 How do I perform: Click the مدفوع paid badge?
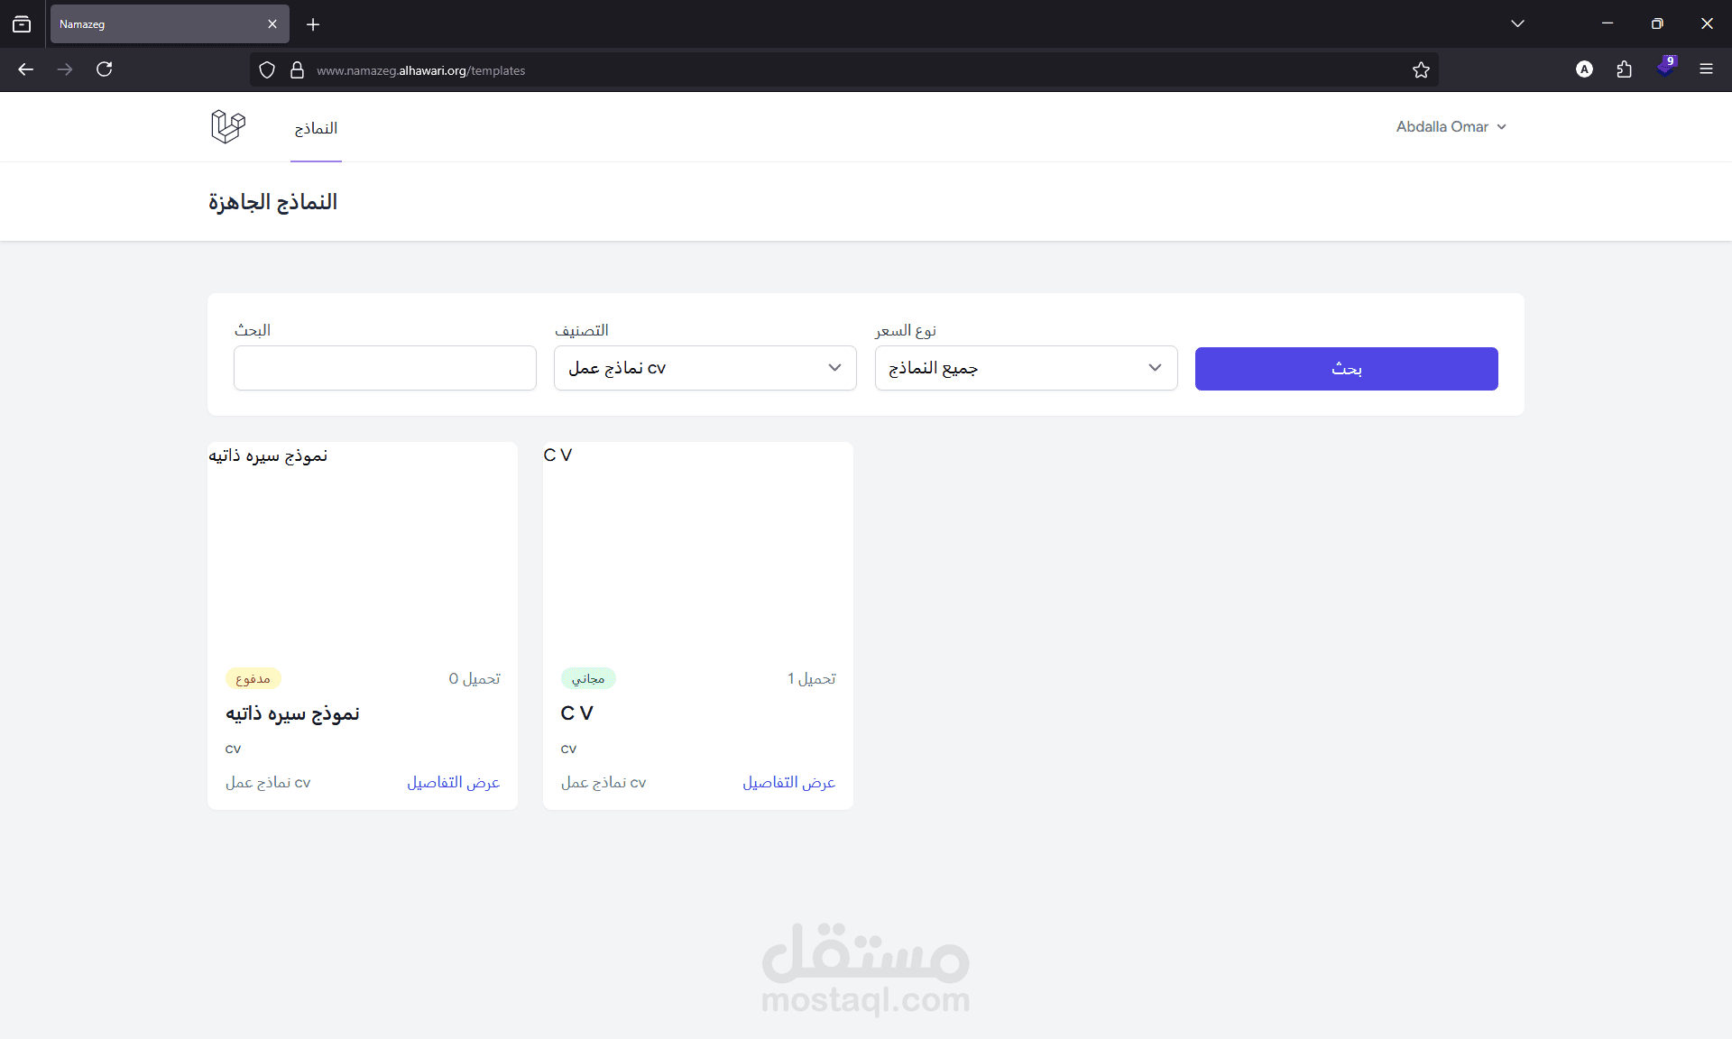pos(253,678)
